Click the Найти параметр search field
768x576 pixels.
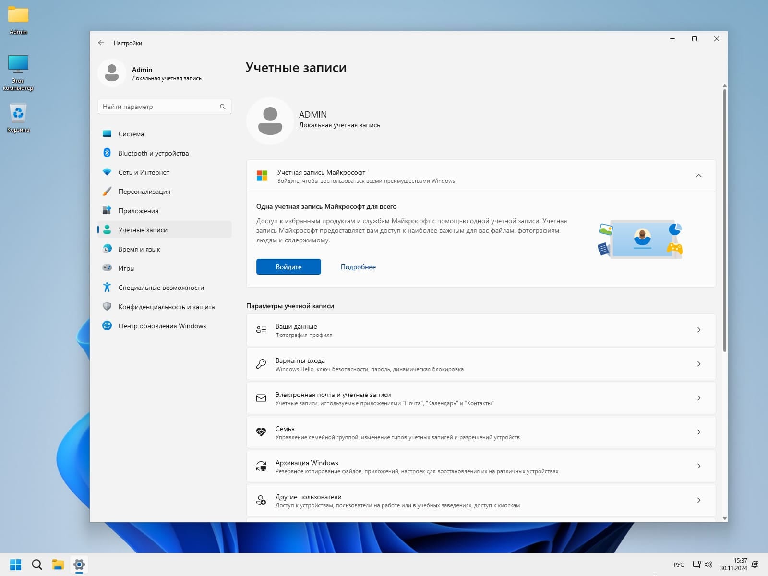click(x=159, y=107)
